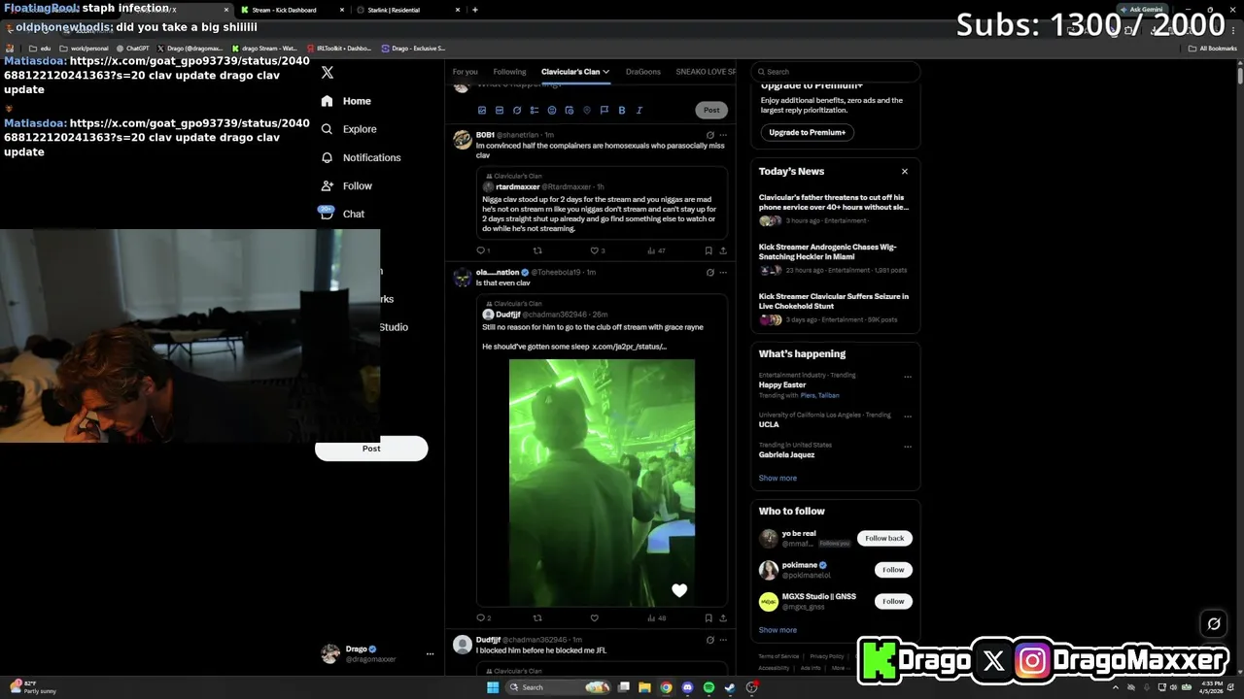
Task: Open more options for Happy Easter trend
Action: tap(908, 376)
